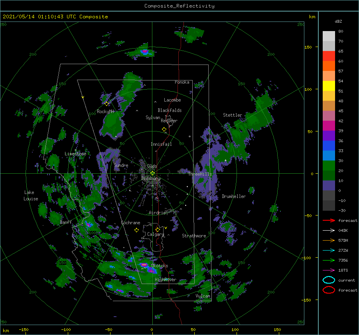359x335 pixels.
Task: Click the 'RedDeer' map label
Action: (169, 121)
